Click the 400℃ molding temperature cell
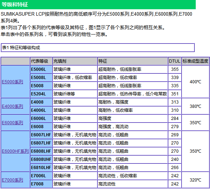 [x=195, y=82]
